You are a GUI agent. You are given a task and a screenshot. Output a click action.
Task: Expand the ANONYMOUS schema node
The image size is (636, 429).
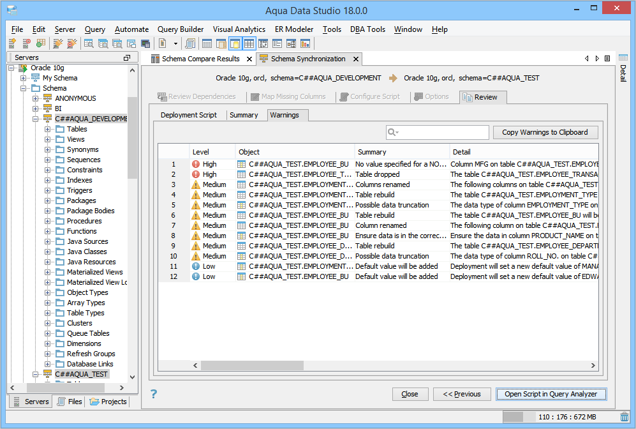tap(36, 98)
